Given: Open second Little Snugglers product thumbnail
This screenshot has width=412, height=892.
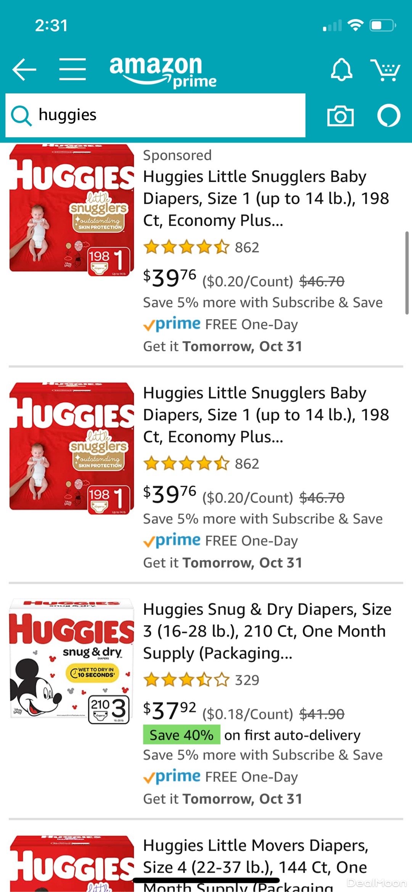Looking at the screenshot, I should [x=72, y=448].
